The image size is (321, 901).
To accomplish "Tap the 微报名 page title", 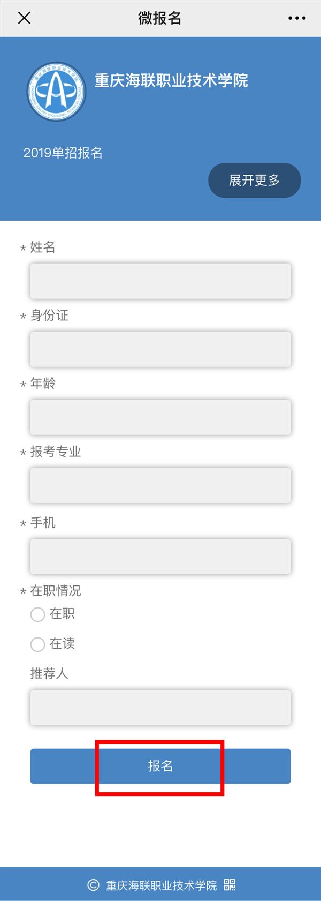I will click(159, 18).
